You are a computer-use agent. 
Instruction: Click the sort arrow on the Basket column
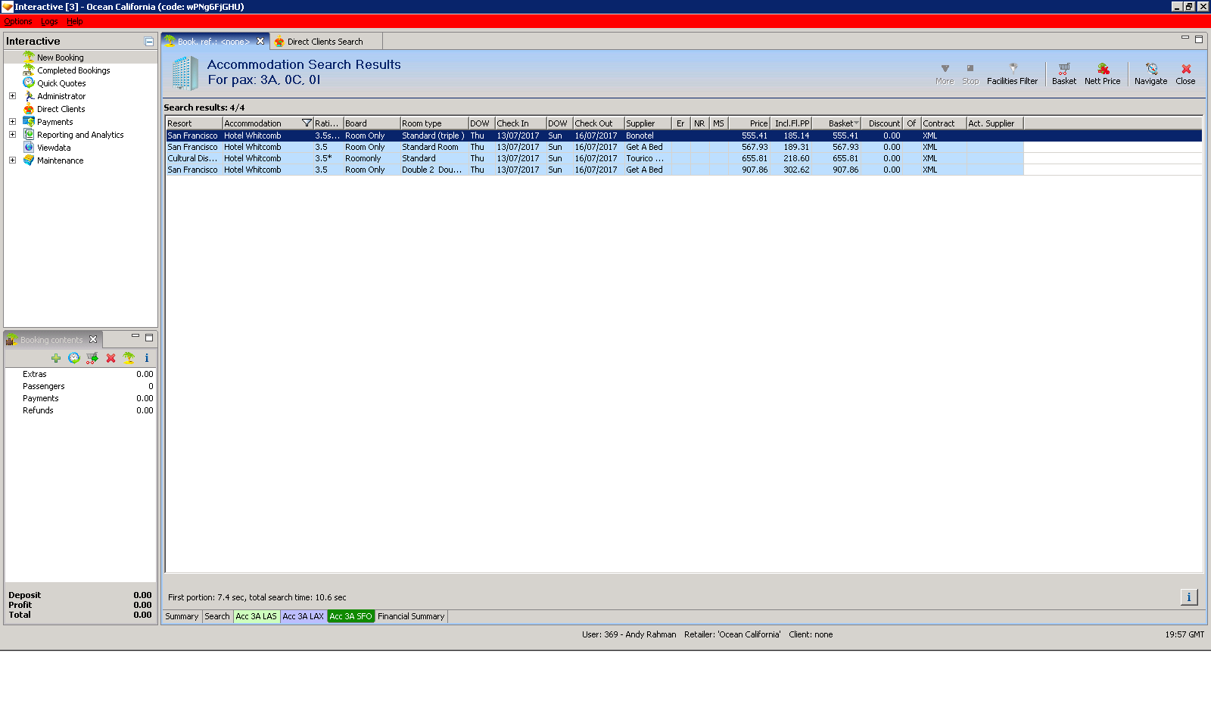point(856,123)
